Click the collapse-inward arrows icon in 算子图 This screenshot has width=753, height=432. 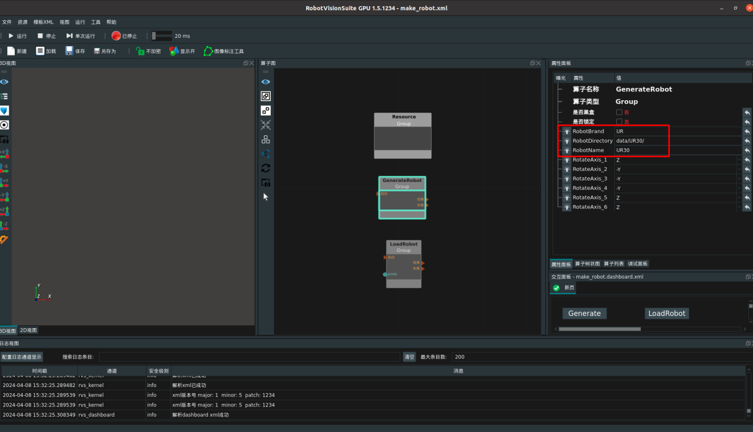point(266,125)
